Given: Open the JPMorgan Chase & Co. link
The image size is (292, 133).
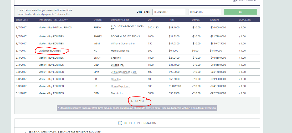Looking at the screenshot, I should [x=124, y=72].
